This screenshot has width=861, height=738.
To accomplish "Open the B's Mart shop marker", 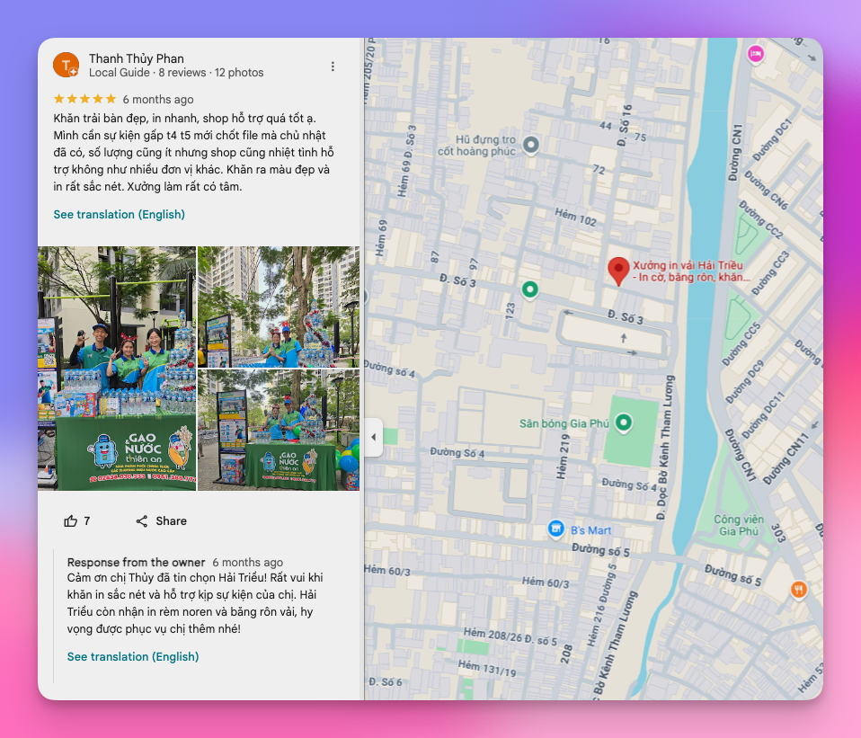I will tap(555, 529).
